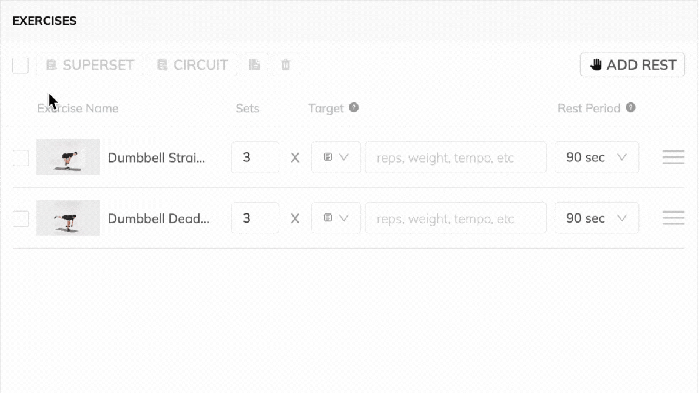Toggle the select-all exercises checkbox
This screenshot has height=393, width=699.
click(x=20, y=65)
